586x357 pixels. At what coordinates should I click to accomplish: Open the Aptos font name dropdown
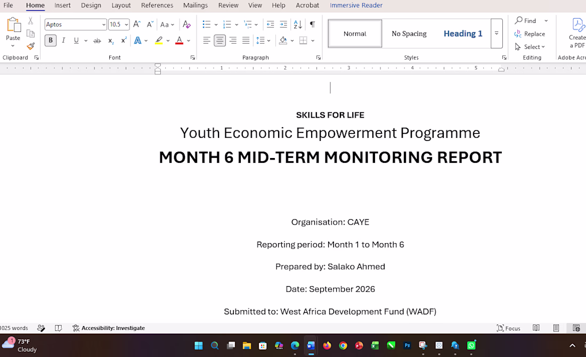tap(103, 24)
